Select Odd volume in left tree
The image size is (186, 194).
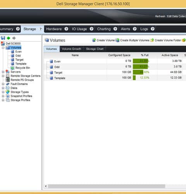18,56
